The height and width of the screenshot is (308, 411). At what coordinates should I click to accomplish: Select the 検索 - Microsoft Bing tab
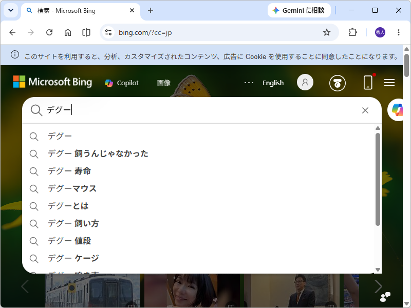pyautogui.click(x=81, y=10)
